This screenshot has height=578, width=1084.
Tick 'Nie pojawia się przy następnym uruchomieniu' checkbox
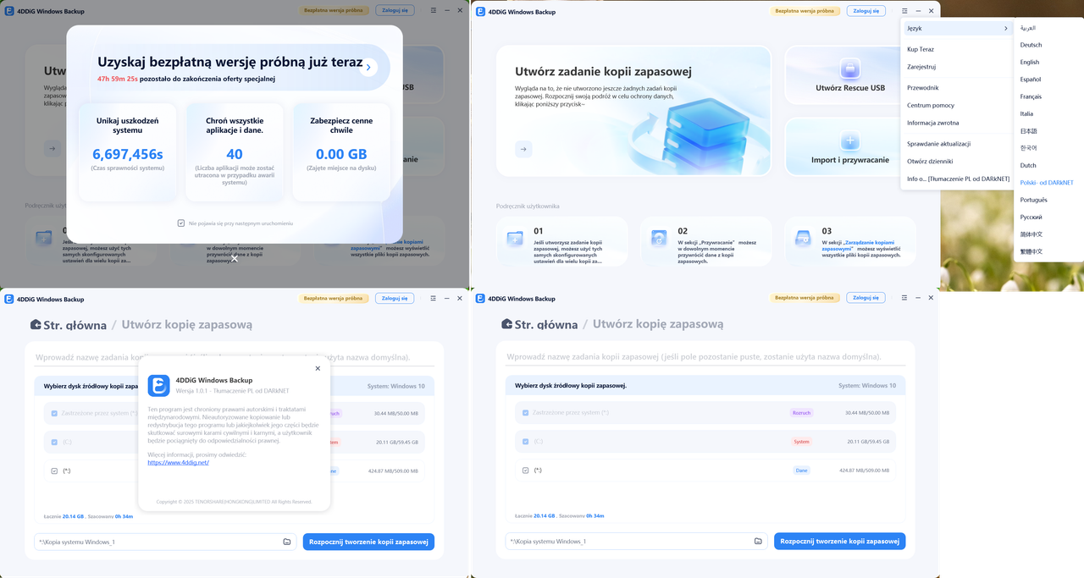tap(181, 223)
